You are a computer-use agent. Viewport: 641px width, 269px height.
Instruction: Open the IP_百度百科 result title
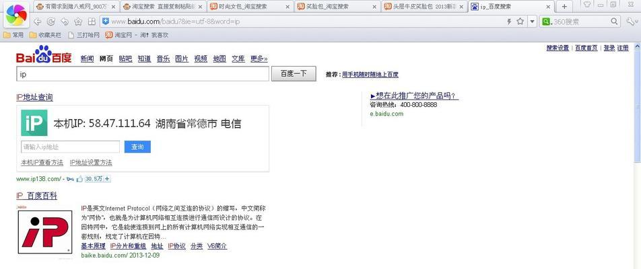coord(37,196)
